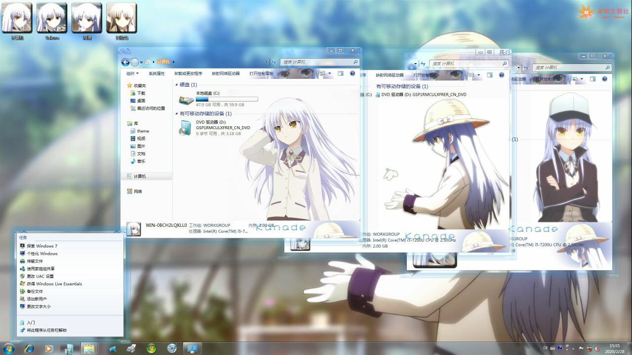Open Internet Explorer from the taskbar
This screenshot has width=632, height=355.
pos(29,349)
